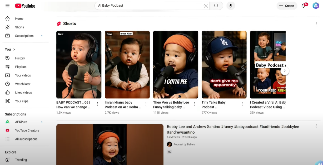Open options for Bobby Lee Santino video
Viewport: 323px width, 165px height.
tap(316, 126)
